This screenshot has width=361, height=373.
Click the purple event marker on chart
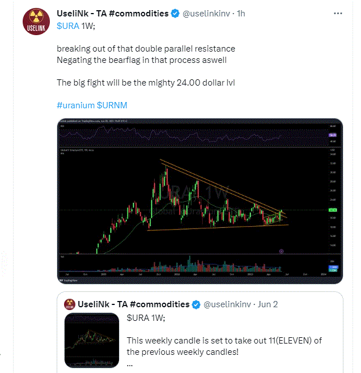tap(281, 251)
